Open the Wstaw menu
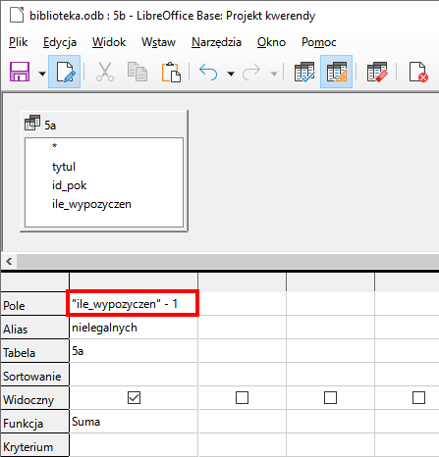Image resolution: width=439 pixels, height=457 pixels. pyautogui.click(x=158, y=42)
